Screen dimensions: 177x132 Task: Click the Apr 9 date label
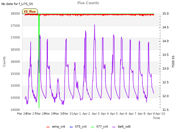(151, 114)
